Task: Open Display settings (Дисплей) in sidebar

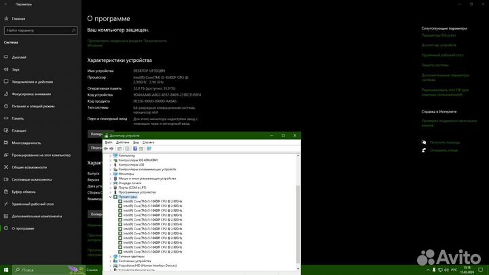Action: [19, 57]
